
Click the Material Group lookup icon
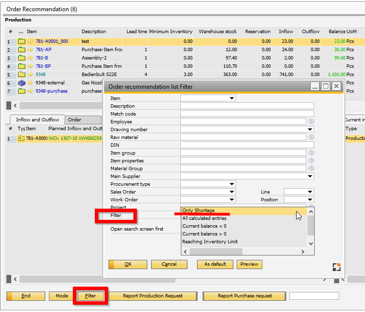point(310,169)
